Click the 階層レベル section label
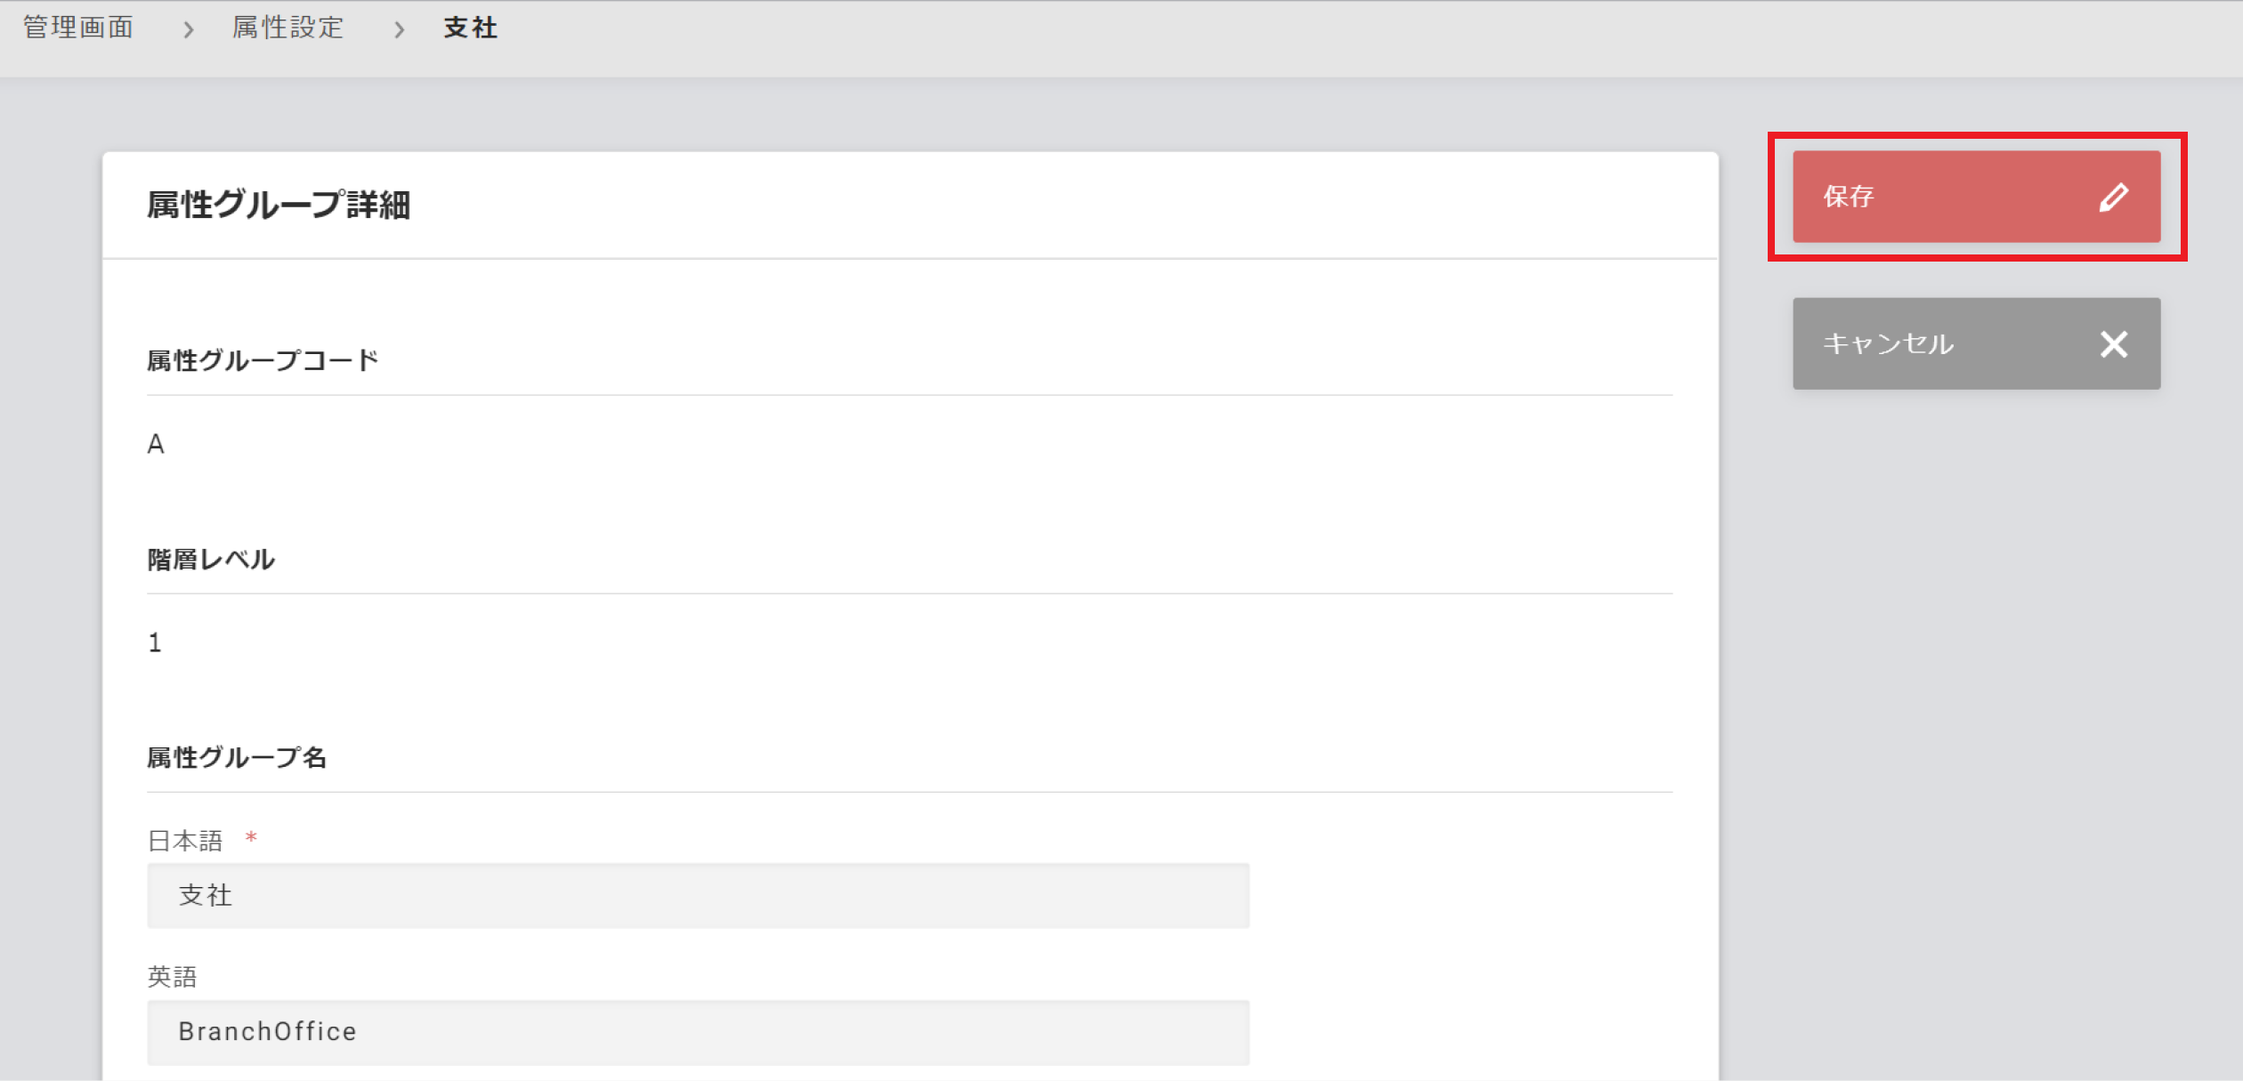 pyautogui.click(x=211, y=560)
